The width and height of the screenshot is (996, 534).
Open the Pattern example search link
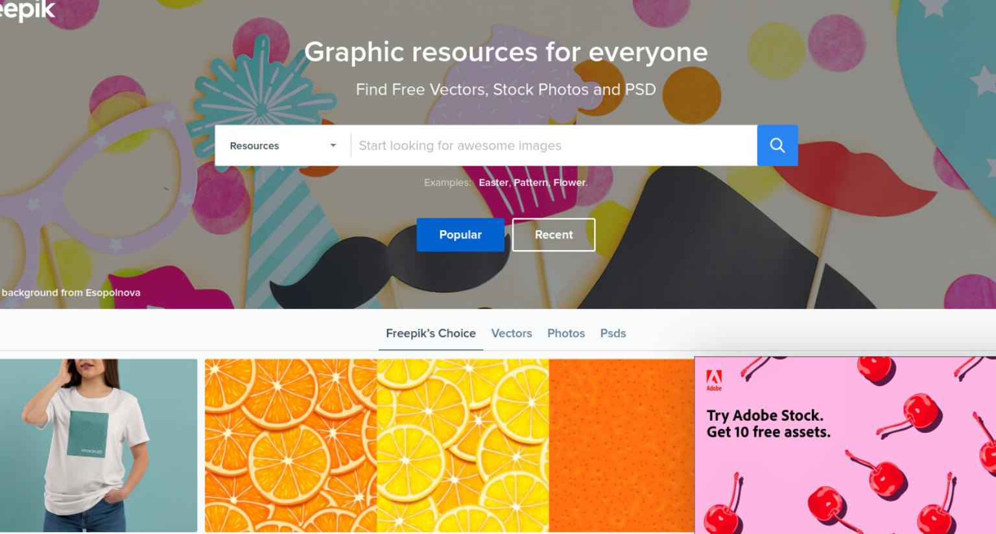[531, 183]
